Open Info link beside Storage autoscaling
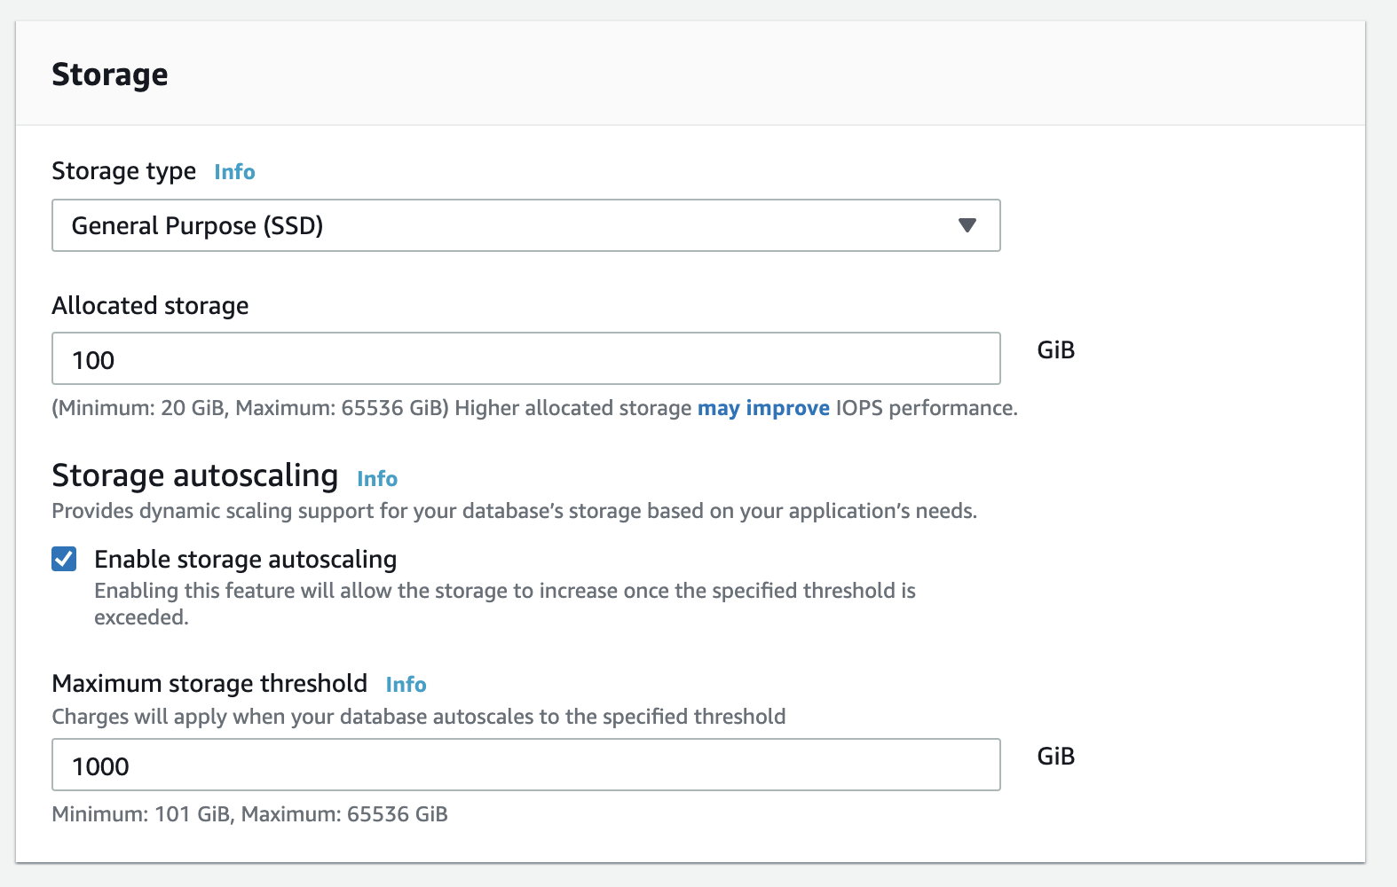The height and width of the screenshot is (887, 1397). (377, 478)
